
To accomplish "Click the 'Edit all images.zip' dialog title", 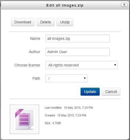I will tap(65, 5).
